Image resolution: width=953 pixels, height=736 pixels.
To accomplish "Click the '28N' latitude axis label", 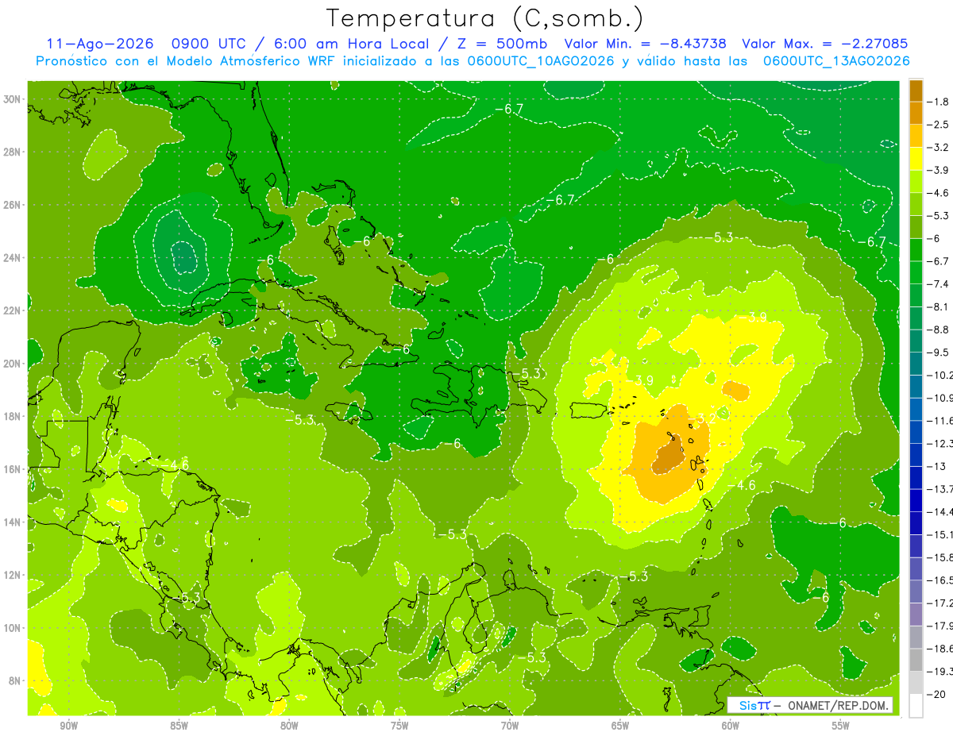I will 13,152.
